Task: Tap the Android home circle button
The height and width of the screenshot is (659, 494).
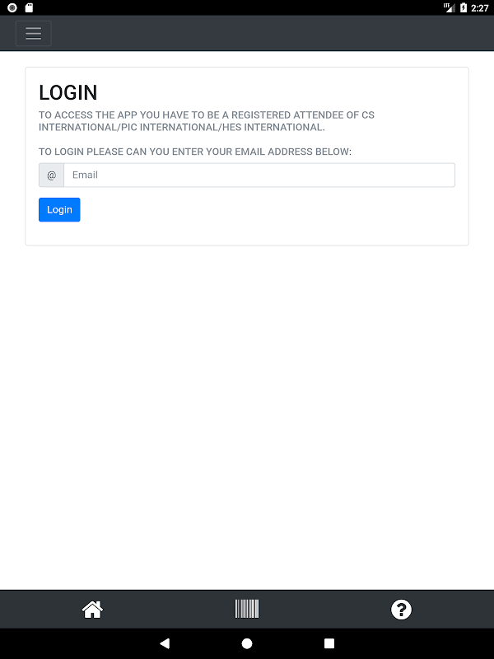Action: (x=247, y=643)
